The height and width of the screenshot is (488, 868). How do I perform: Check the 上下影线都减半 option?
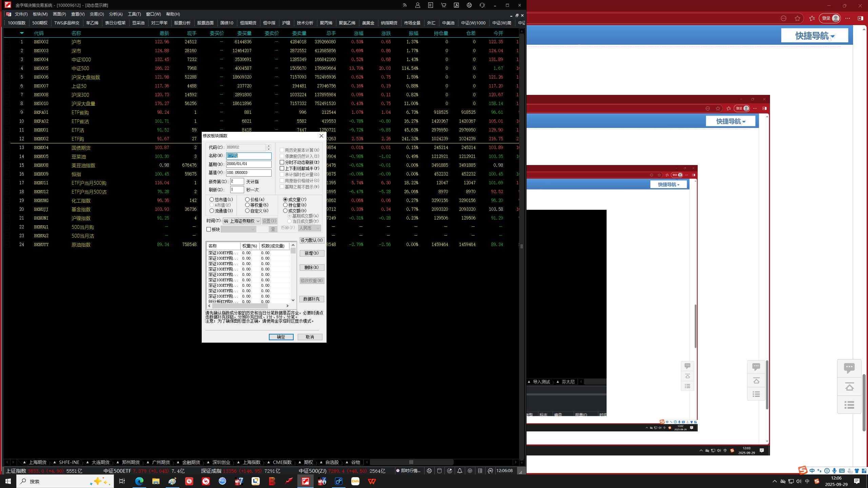pos(282,168)
